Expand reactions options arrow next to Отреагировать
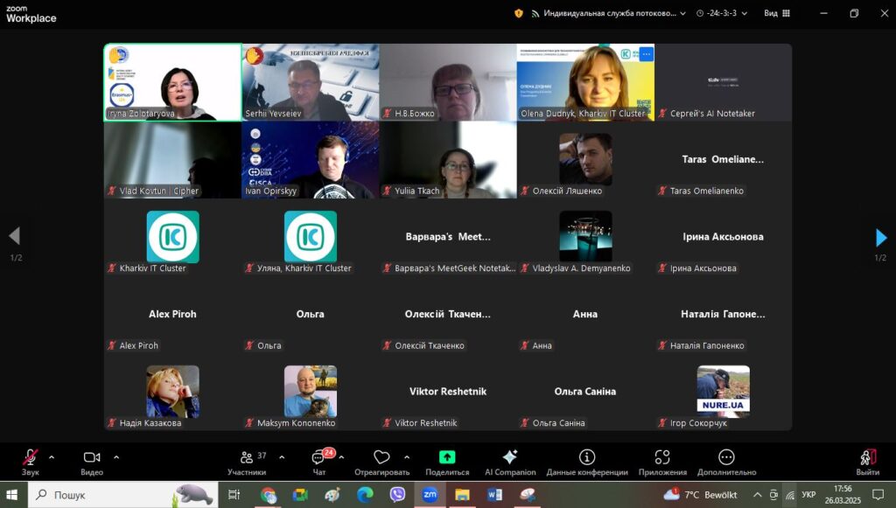This screenshot has height=508, width=896. [407, 457]
